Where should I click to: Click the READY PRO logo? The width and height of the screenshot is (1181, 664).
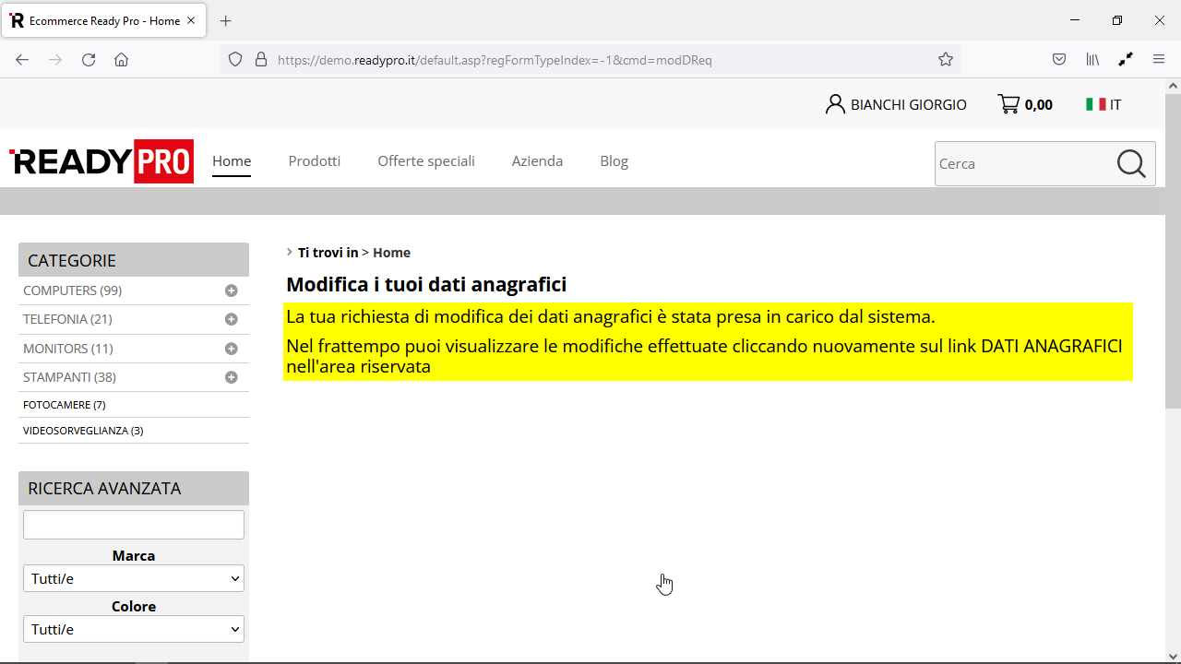point(101,160)
